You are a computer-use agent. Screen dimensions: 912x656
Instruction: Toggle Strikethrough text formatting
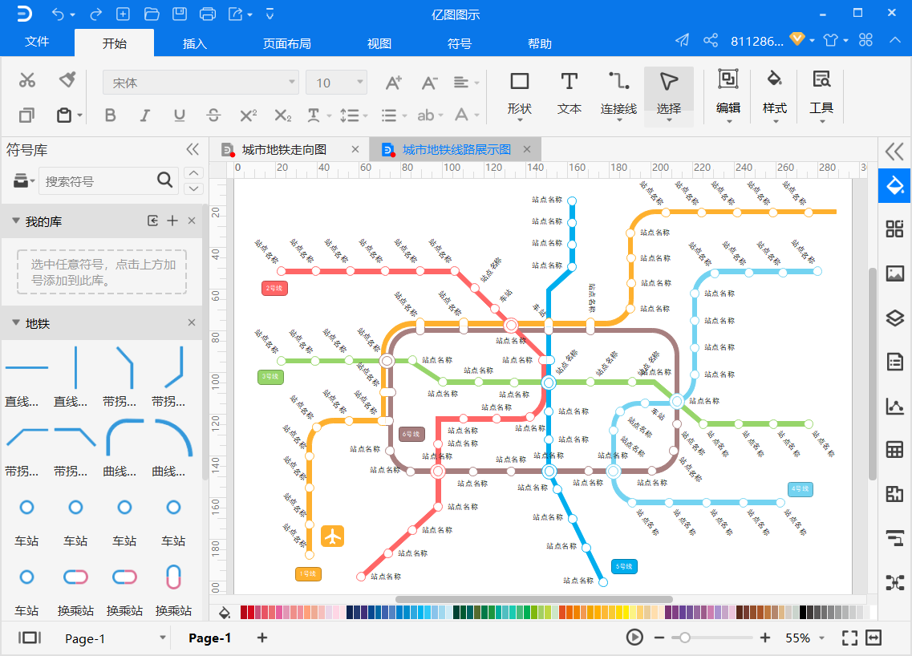coord(213,115)
